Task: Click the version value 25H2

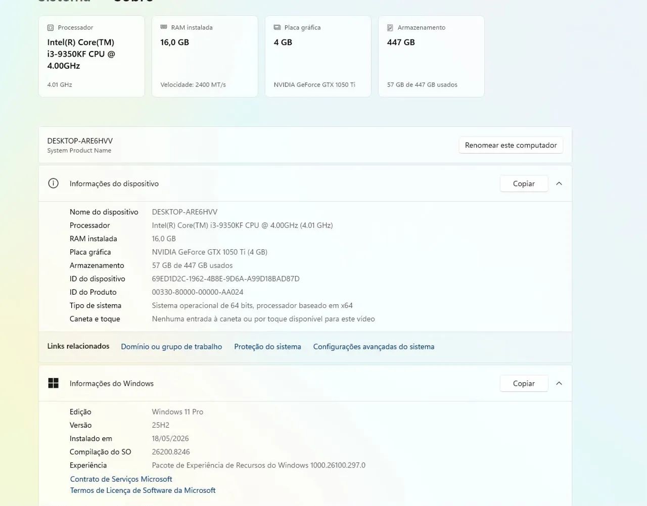Action: click(x=161, y=426)
